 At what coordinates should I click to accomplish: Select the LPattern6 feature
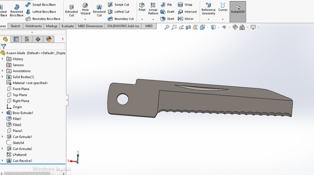coord(17,155)
